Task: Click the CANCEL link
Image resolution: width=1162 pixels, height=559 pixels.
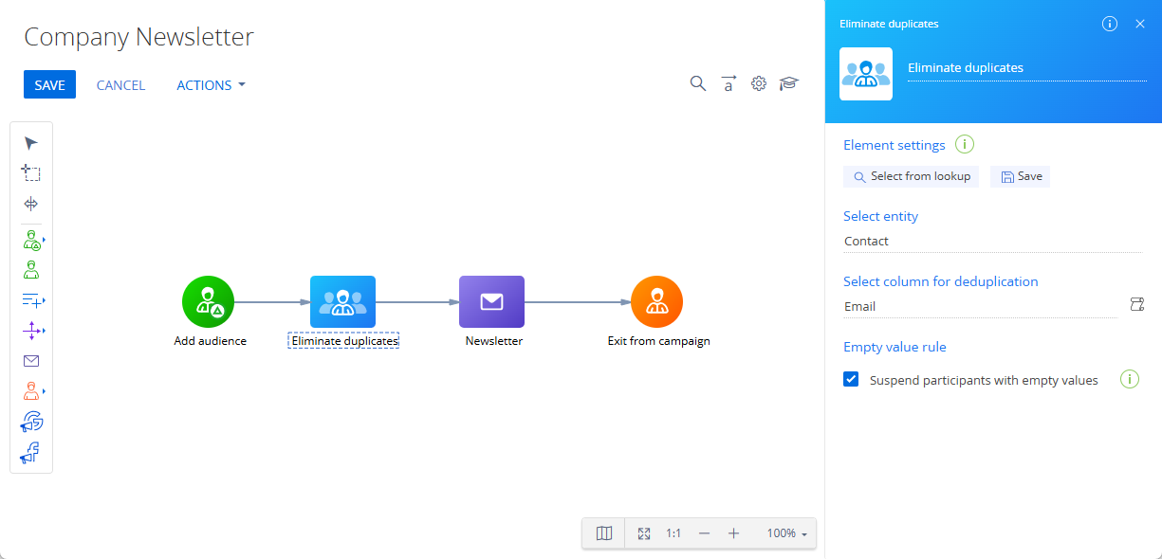Action: tap(121, 85)
